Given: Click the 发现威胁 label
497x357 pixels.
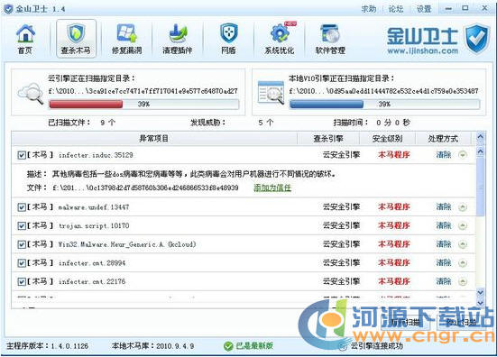Looking at the screenshot, I should 208,123.
